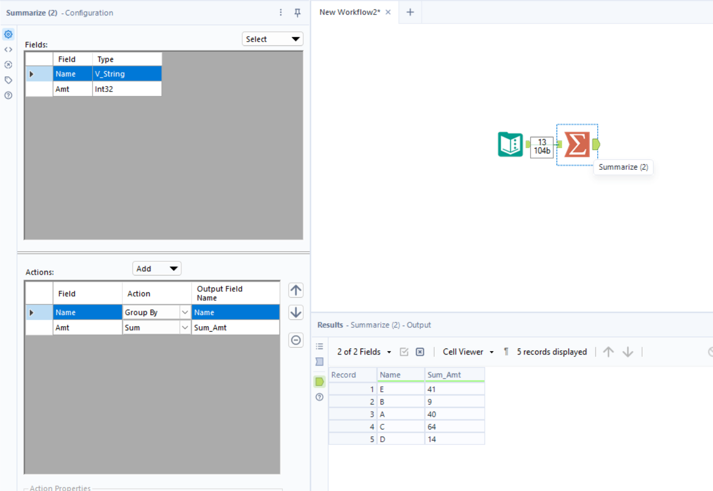Open the Add dropdown above Actions
The width and height of the screenshot is (713, 491).
(156, 268)
